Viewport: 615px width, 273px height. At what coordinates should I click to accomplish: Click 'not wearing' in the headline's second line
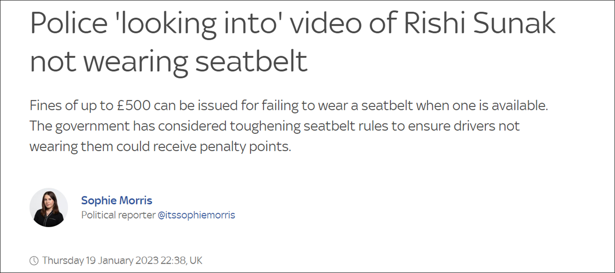coord(109,62)
